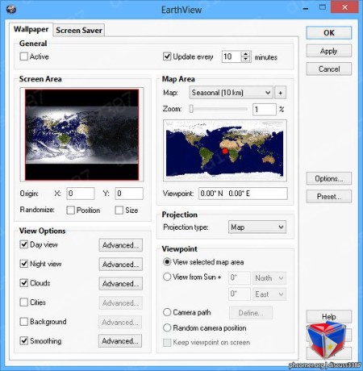
Task: Switch to the Wallpaper tab
Action: click(31, 29)
